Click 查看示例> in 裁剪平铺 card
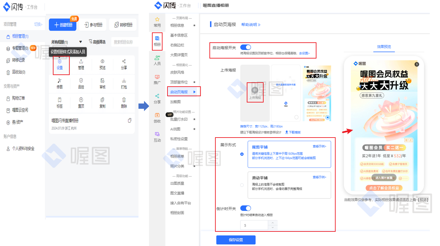Screen dimensions: 440x246 coord(319,146)
